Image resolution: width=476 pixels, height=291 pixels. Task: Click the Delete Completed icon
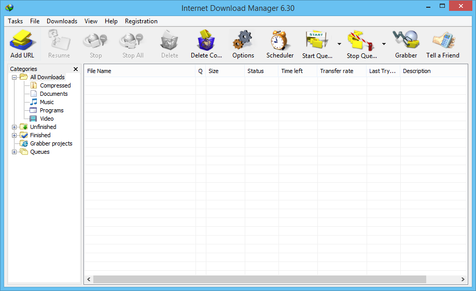point(206,40)
